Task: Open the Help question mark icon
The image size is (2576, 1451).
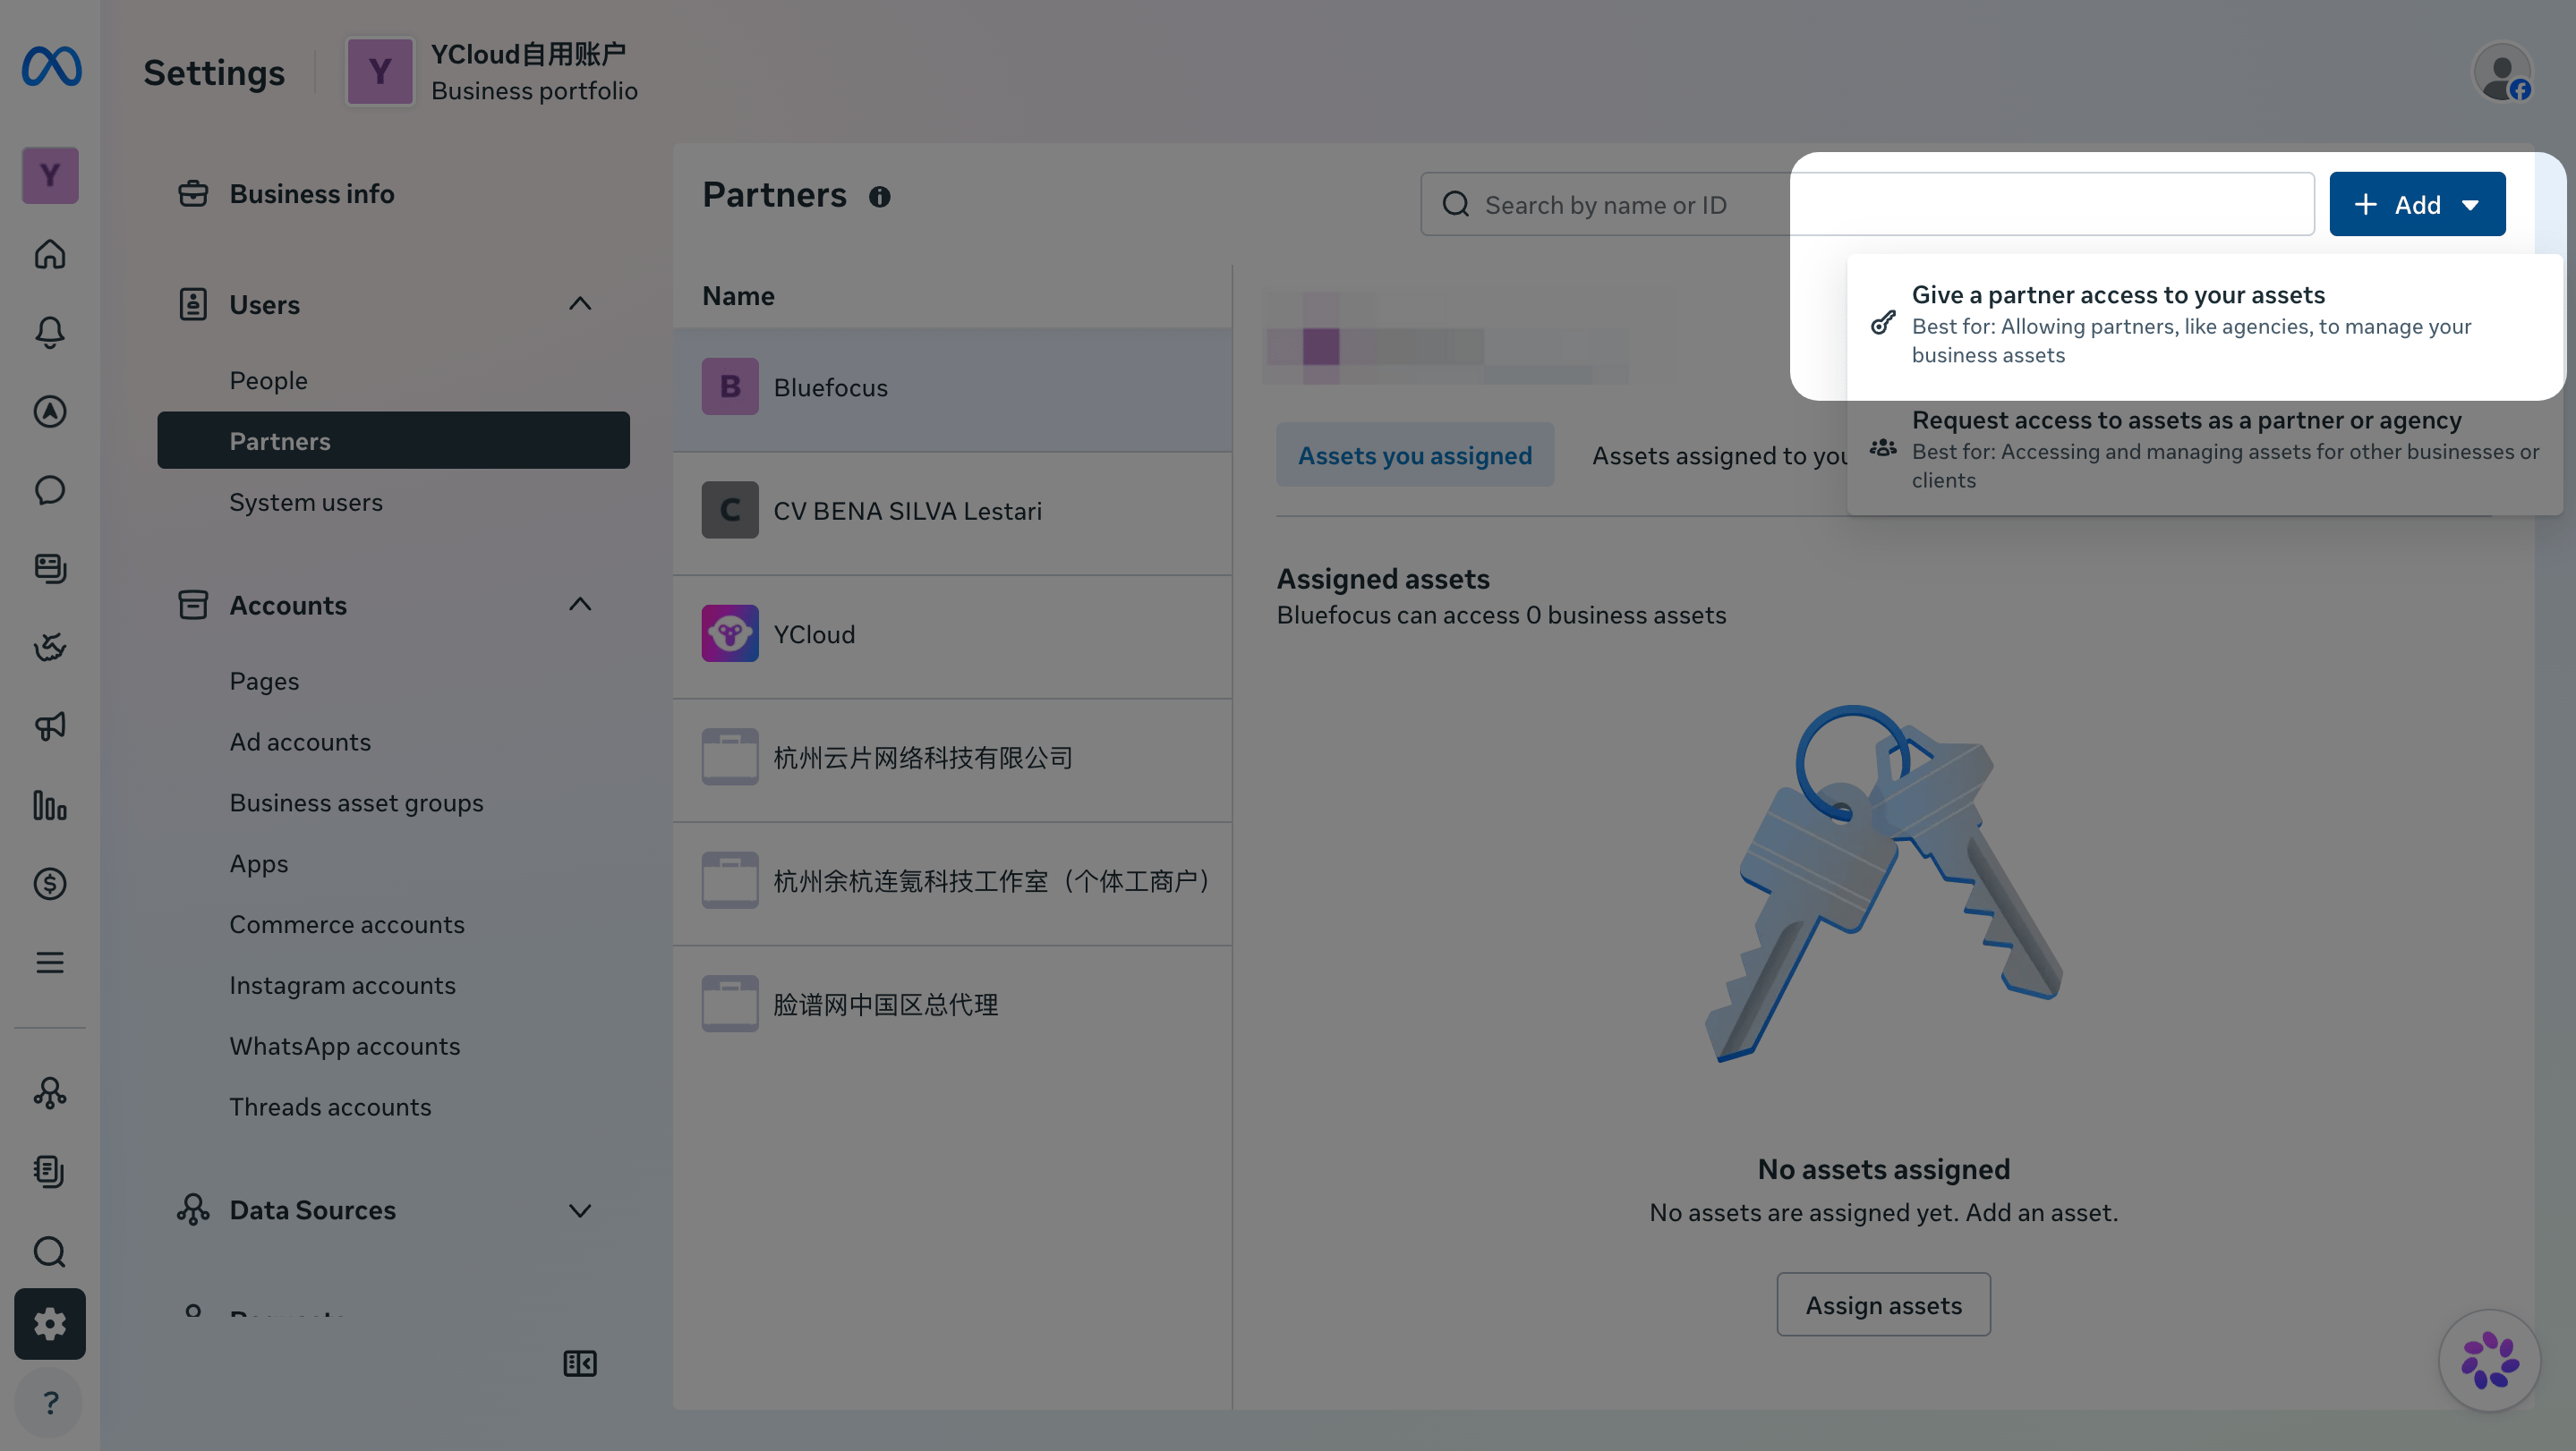Action: (50, 1403)
